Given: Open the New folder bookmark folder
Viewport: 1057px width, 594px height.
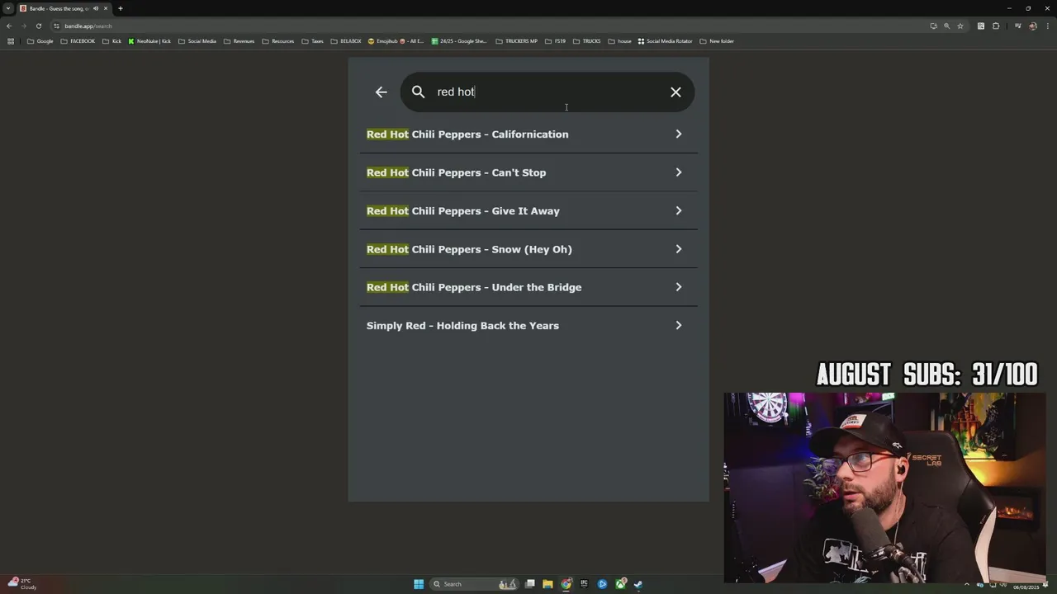Looking at the screenshot, I should tap(717, 41).
